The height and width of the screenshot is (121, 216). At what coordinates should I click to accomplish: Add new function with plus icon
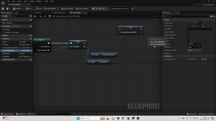pyautogui.click(x=31, y=26)
